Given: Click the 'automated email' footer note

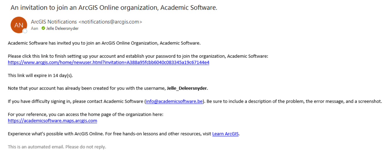Looking at the screenshot, I should coord(57,147).
